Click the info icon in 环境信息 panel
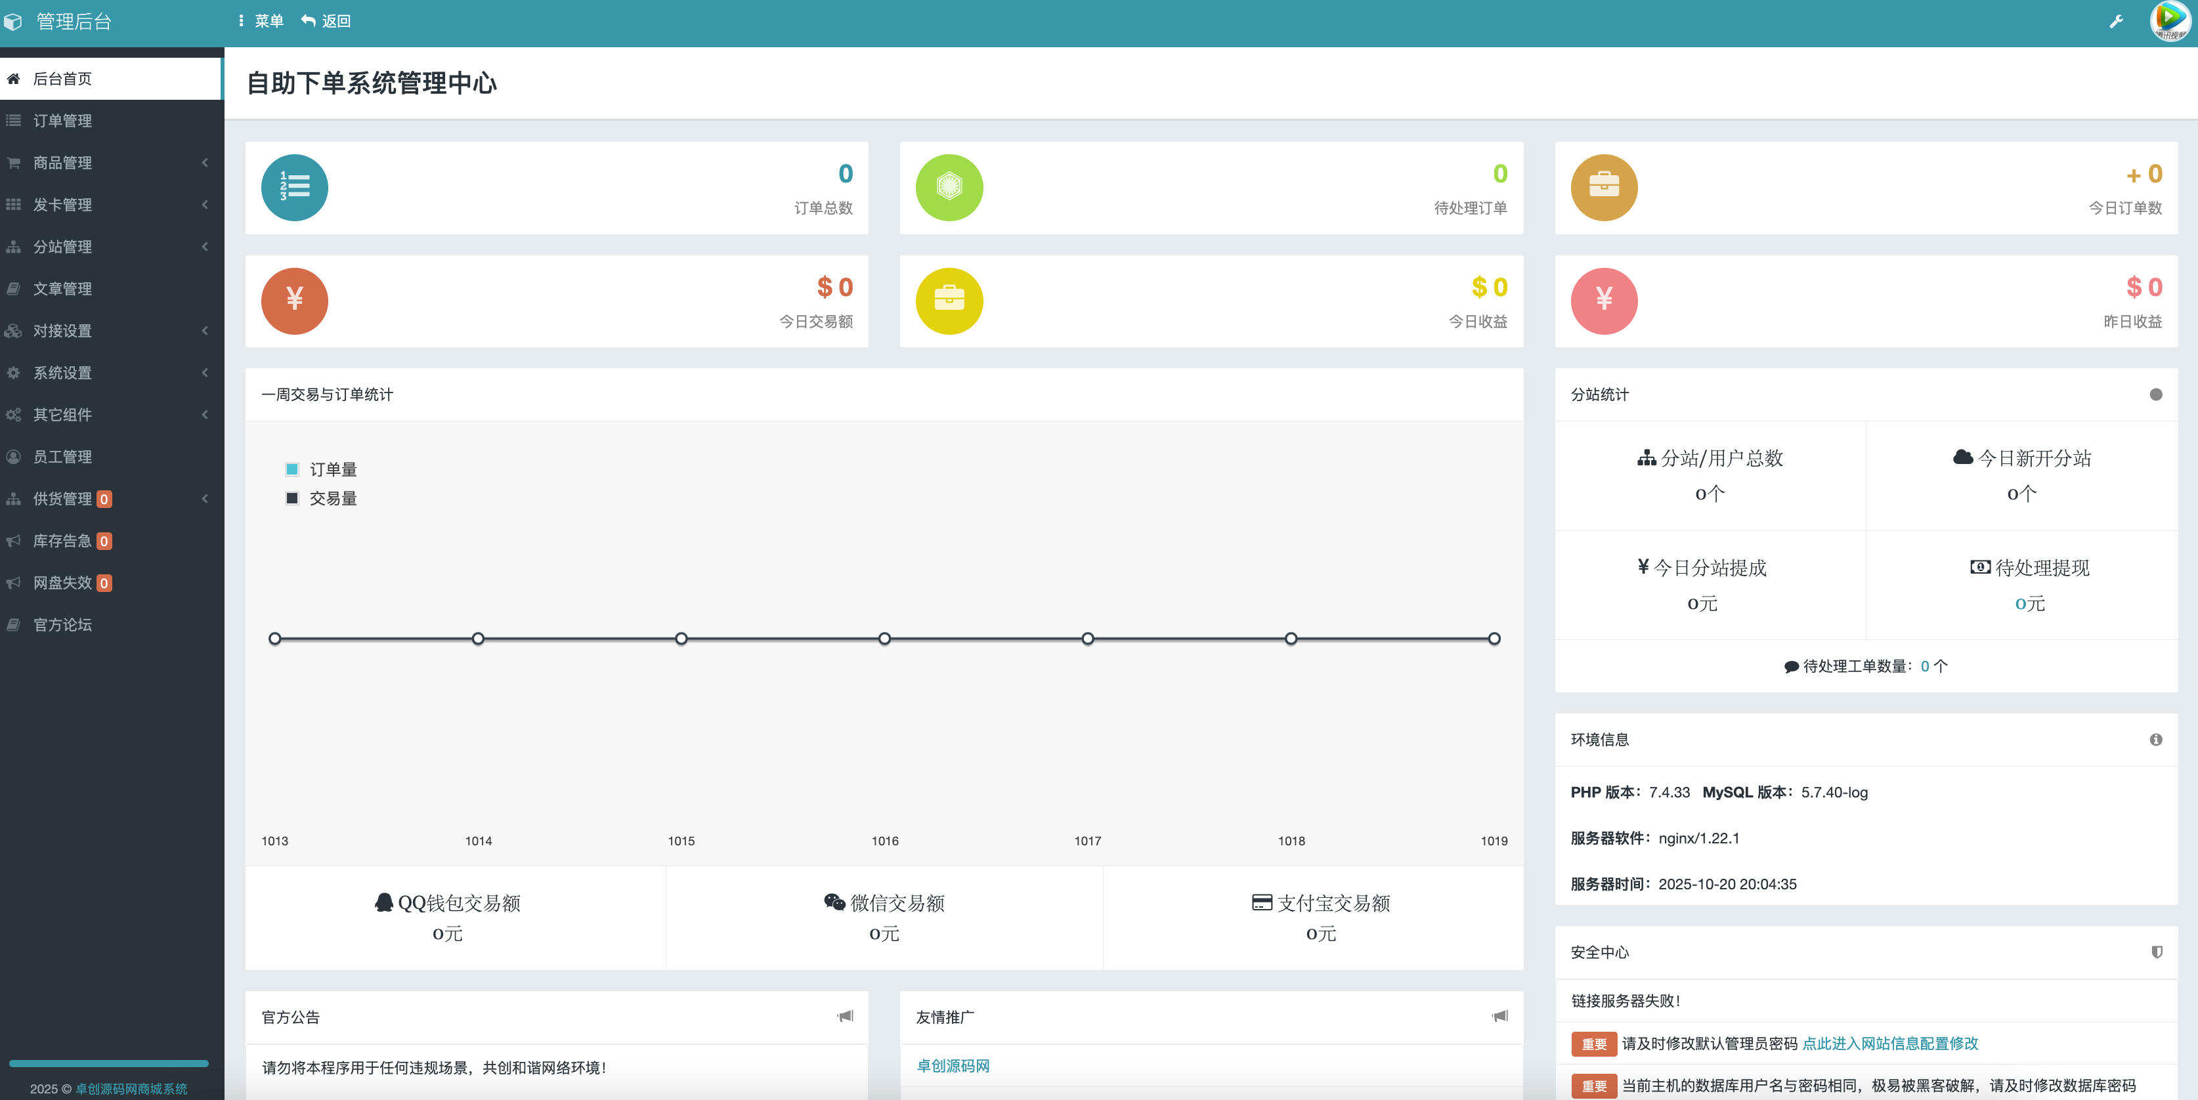Viewport: 2198px width, 1100px height. click(x=2155, y=739)
